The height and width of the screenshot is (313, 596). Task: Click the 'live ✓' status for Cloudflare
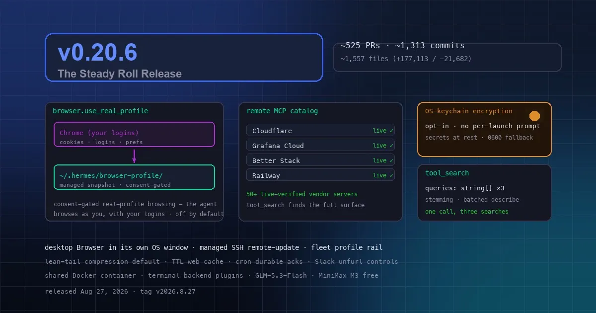[x=383, y=131]
